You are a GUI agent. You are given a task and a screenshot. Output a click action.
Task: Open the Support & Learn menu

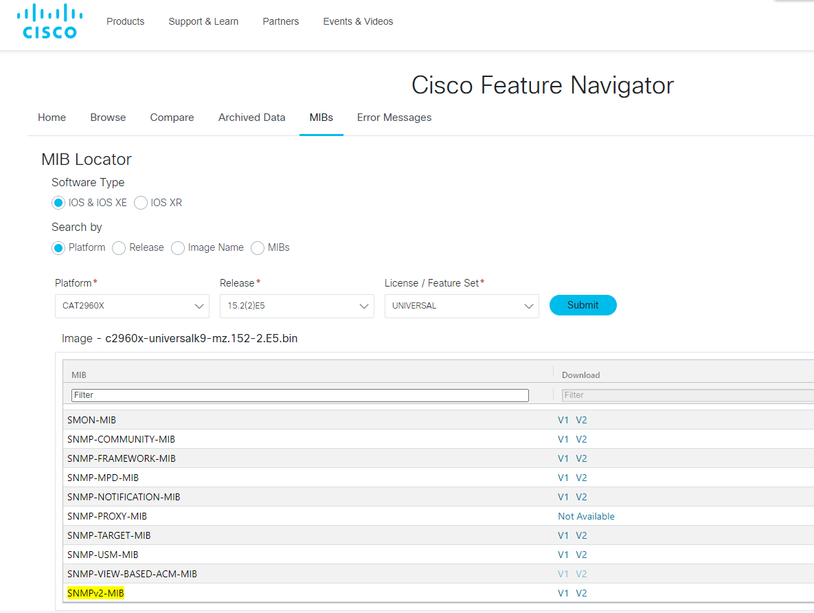coord(203,21)
